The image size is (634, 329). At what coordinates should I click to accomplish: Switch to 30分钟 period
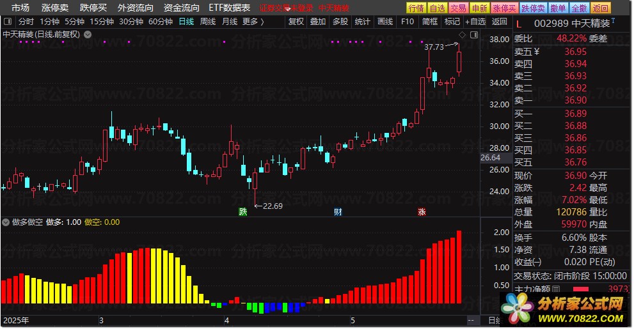coord(131,21)
